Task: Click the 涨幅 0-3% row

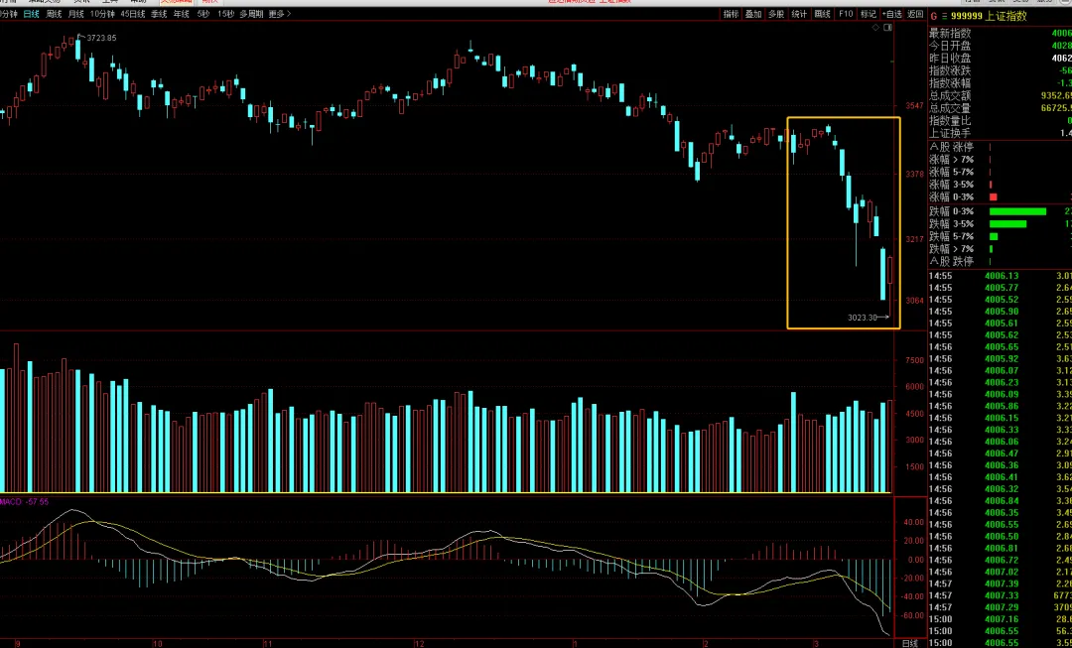Action: coord(1000,196)
